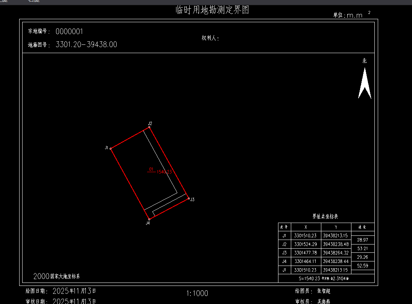Select boundary point marker J4 on parcel
The width and height of the screenshot is (412, 304).
[149, 219]
